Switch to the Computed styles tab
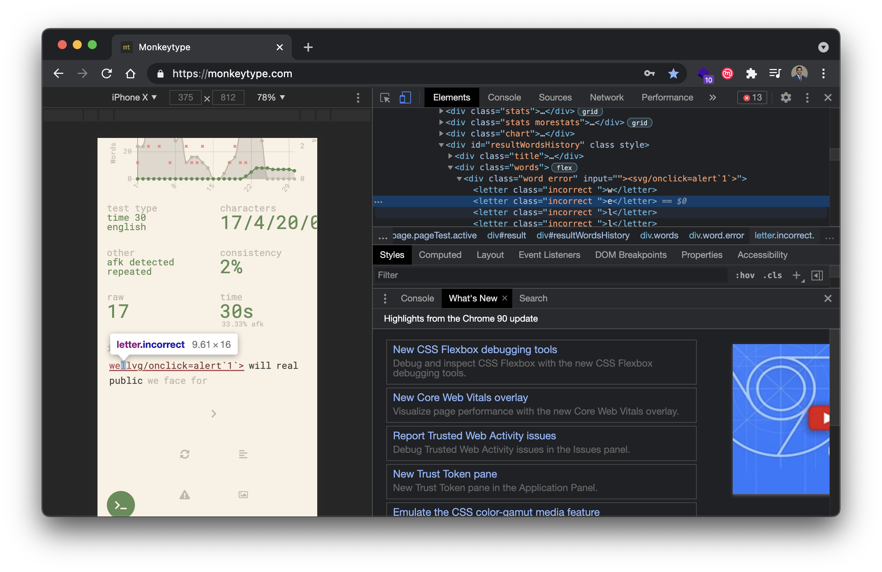The height and width of the screenshot is (572, 882). (440, 255)
